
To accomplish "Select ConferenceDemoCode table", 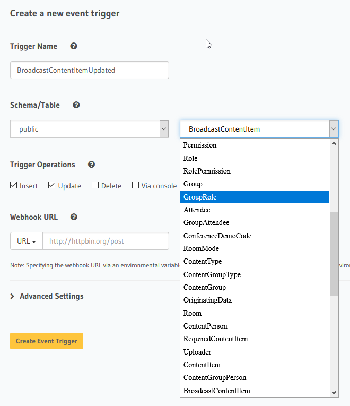I will click(x=255, y=236).
